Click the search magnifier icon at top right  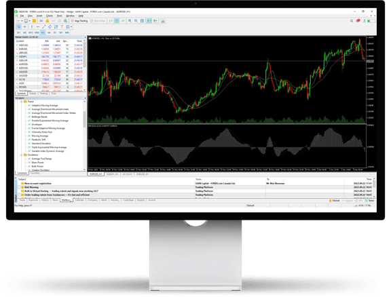coord(352,20)
